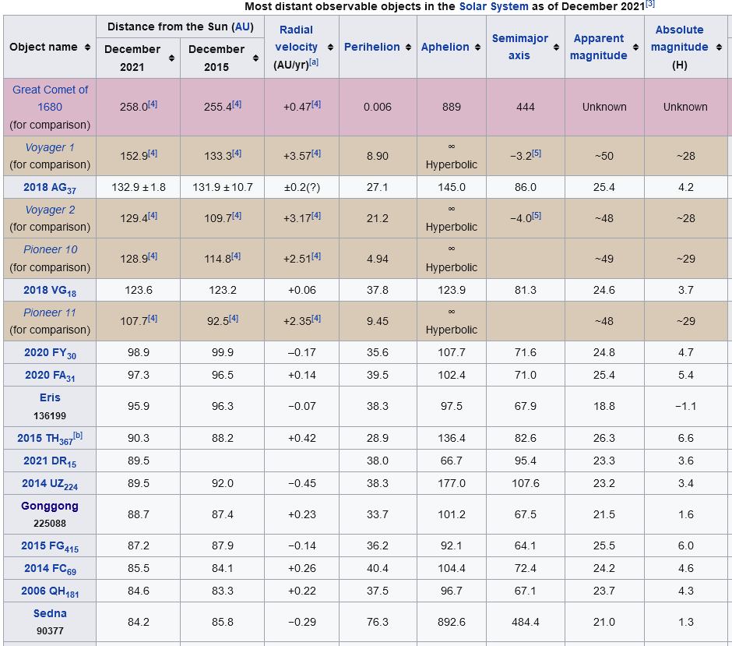The width and height of the screenshot is (732, 646).
Task: Open citation [4] beside 258.0
Action: (153, 104)
